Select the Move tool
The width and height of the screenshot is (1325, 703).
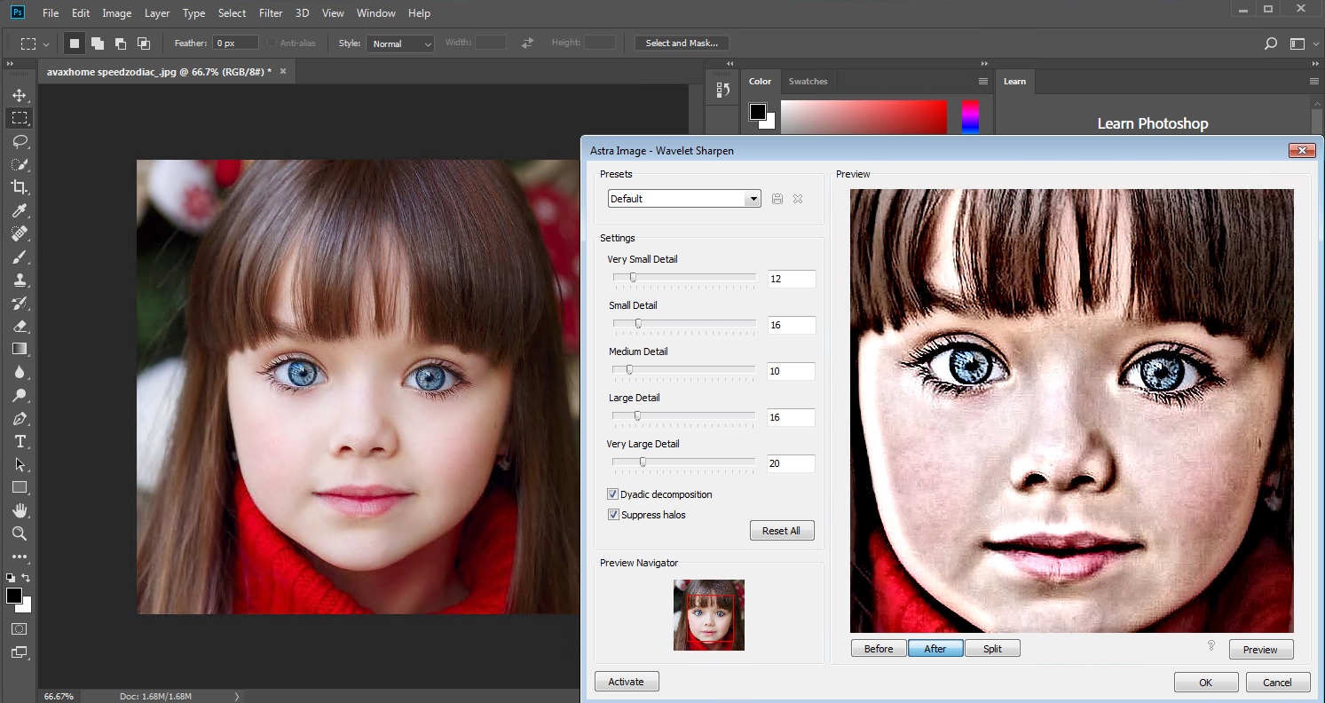click(x=20, y=95)
